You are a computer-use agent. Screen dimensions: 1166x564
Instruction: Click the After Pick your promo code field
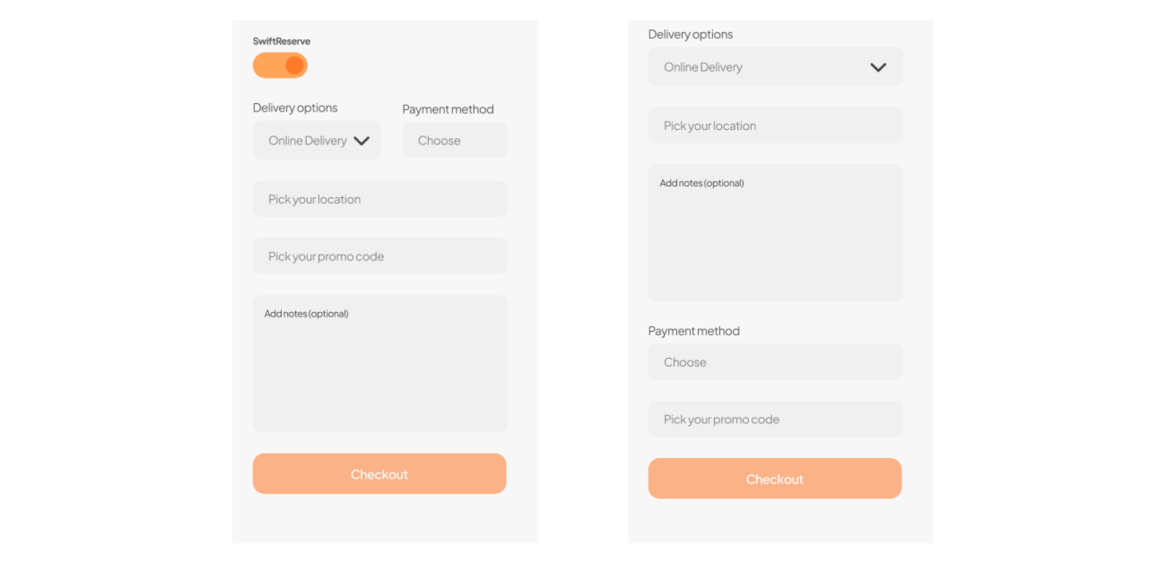pos(774,419)
